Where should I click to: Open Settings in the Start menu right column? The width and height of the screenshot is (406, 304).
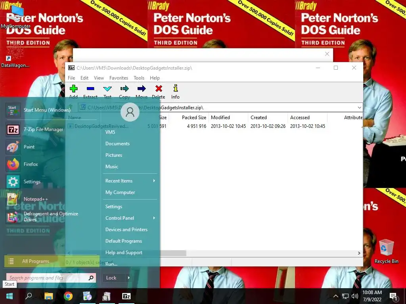[x=114, y=207]
